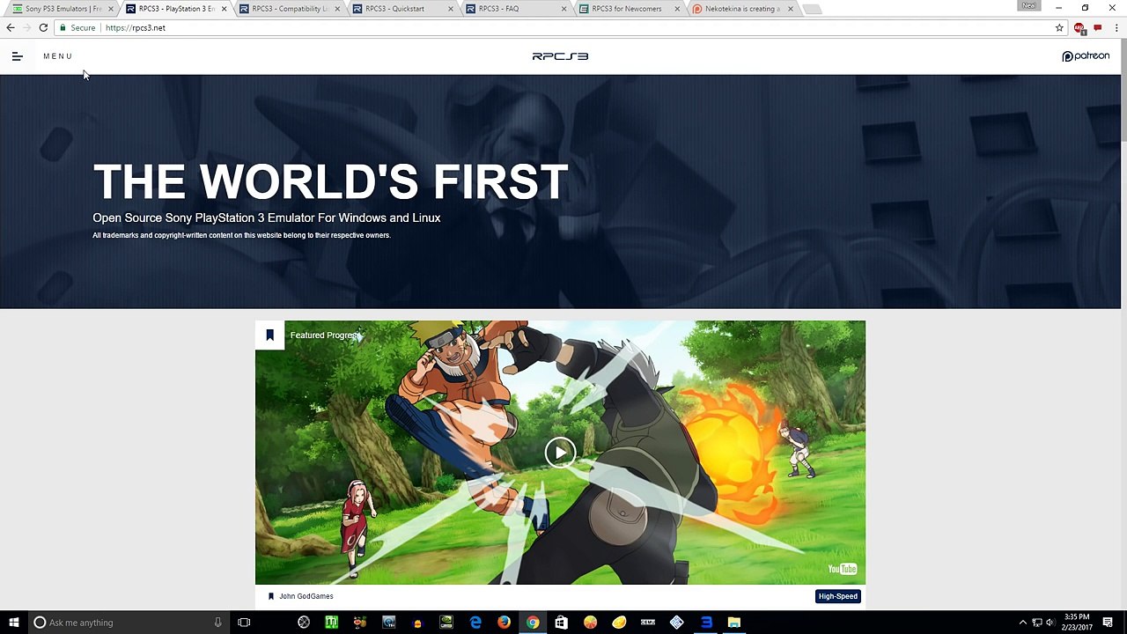Click the High-Speed tag button

837,596
